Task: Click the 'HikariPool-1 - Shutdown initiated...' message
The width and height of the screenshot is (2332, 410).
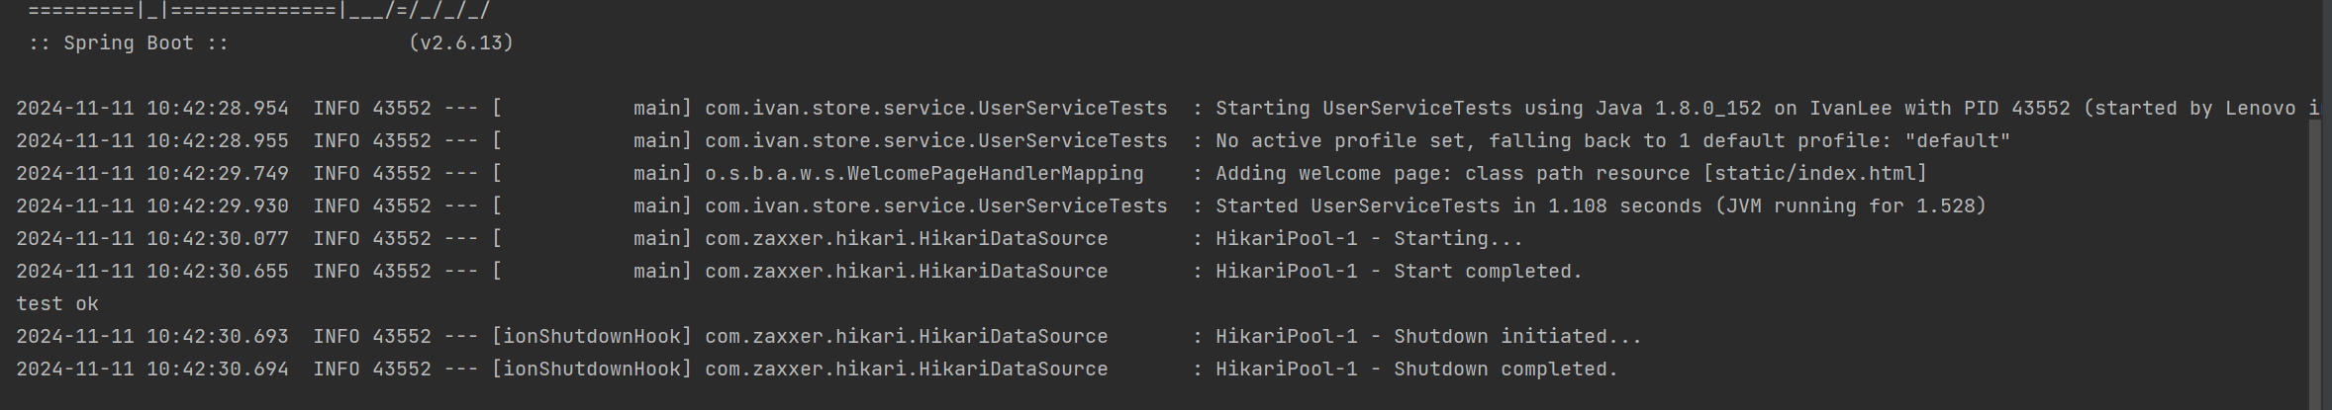Action: (1428, 337)
